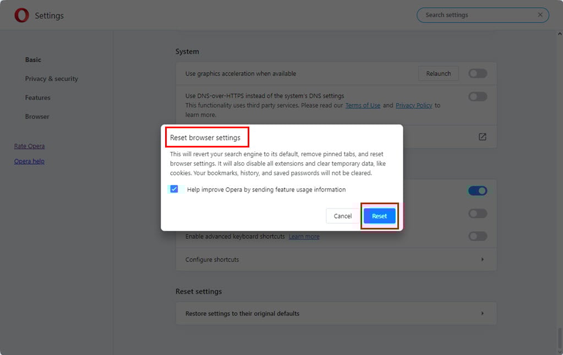Open Terms of Use link
This screenshot has width=563, height=355.
coord(363,105)
